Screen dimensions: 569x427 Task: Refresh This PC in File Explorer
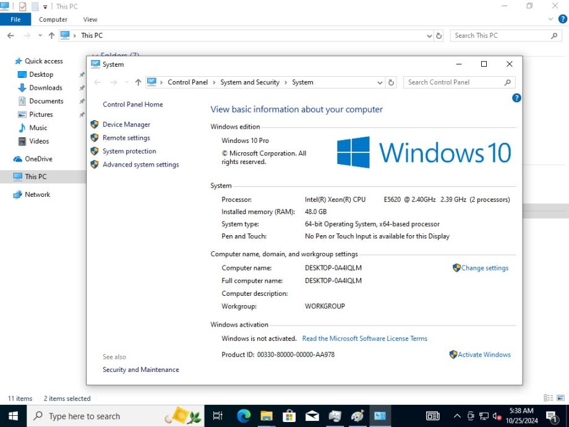pos(439,36)
